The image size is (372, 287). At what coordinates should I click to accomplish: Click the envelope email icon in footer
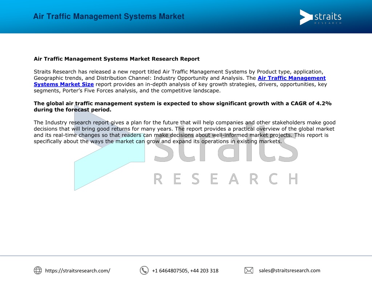click(249, 270)
